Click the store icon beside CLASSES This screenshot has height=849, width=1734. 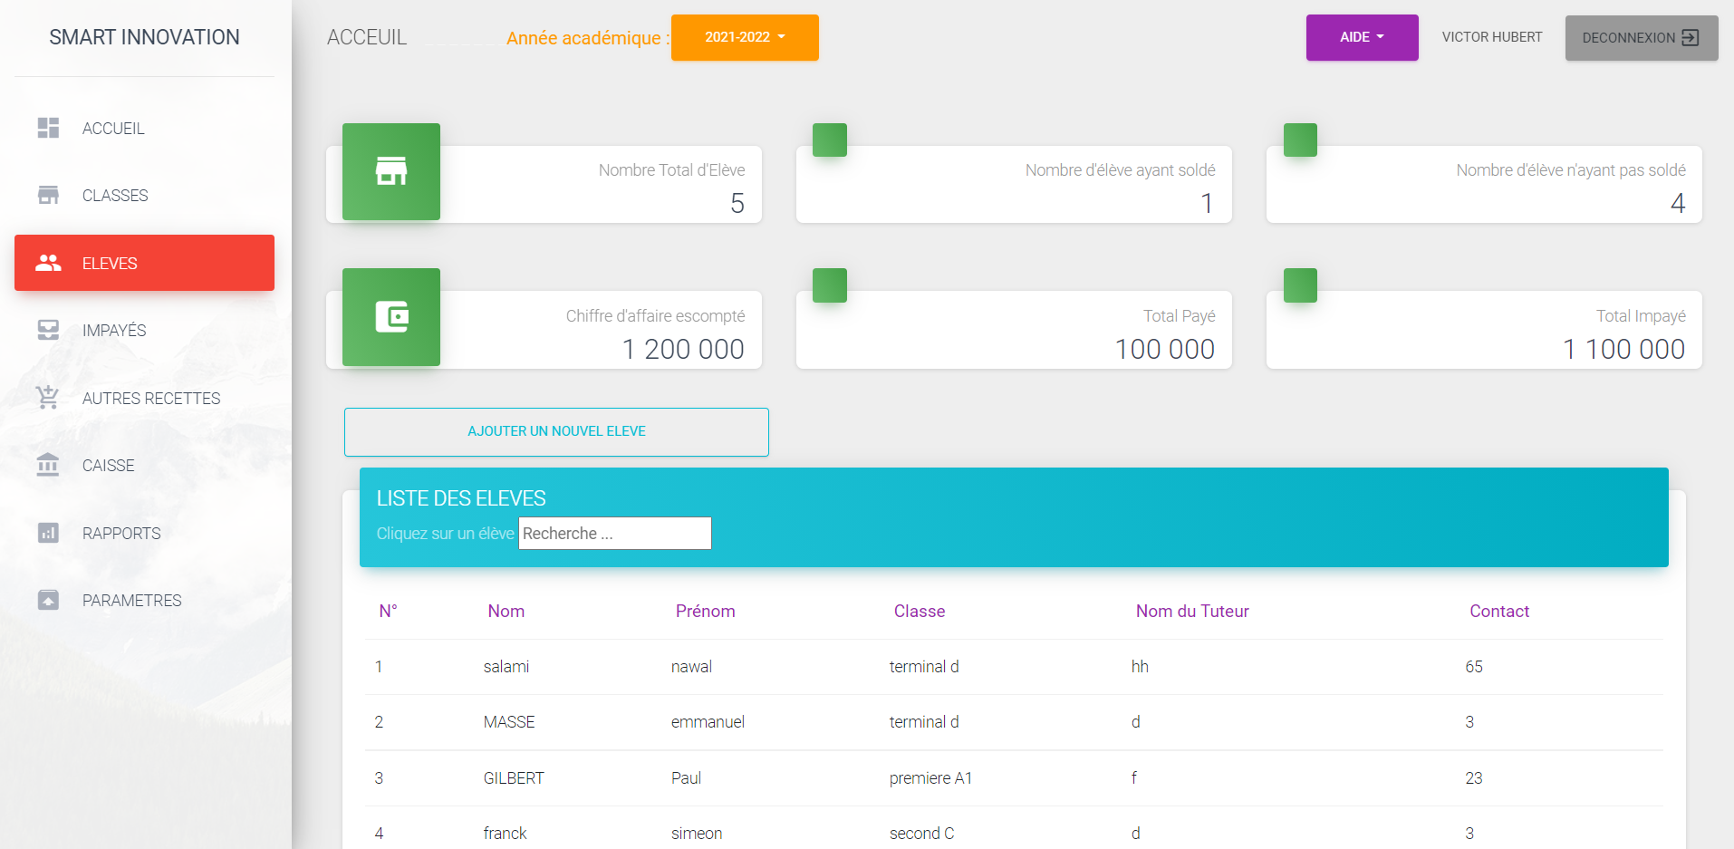pyautogui.click(x=48, y=195)
